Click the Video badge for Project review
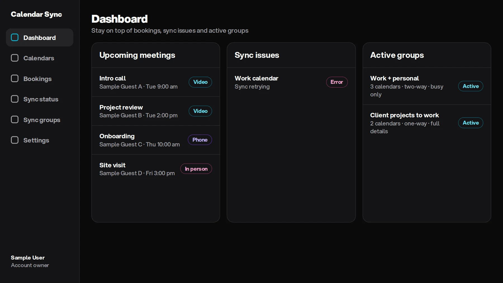 pos(200,111)
